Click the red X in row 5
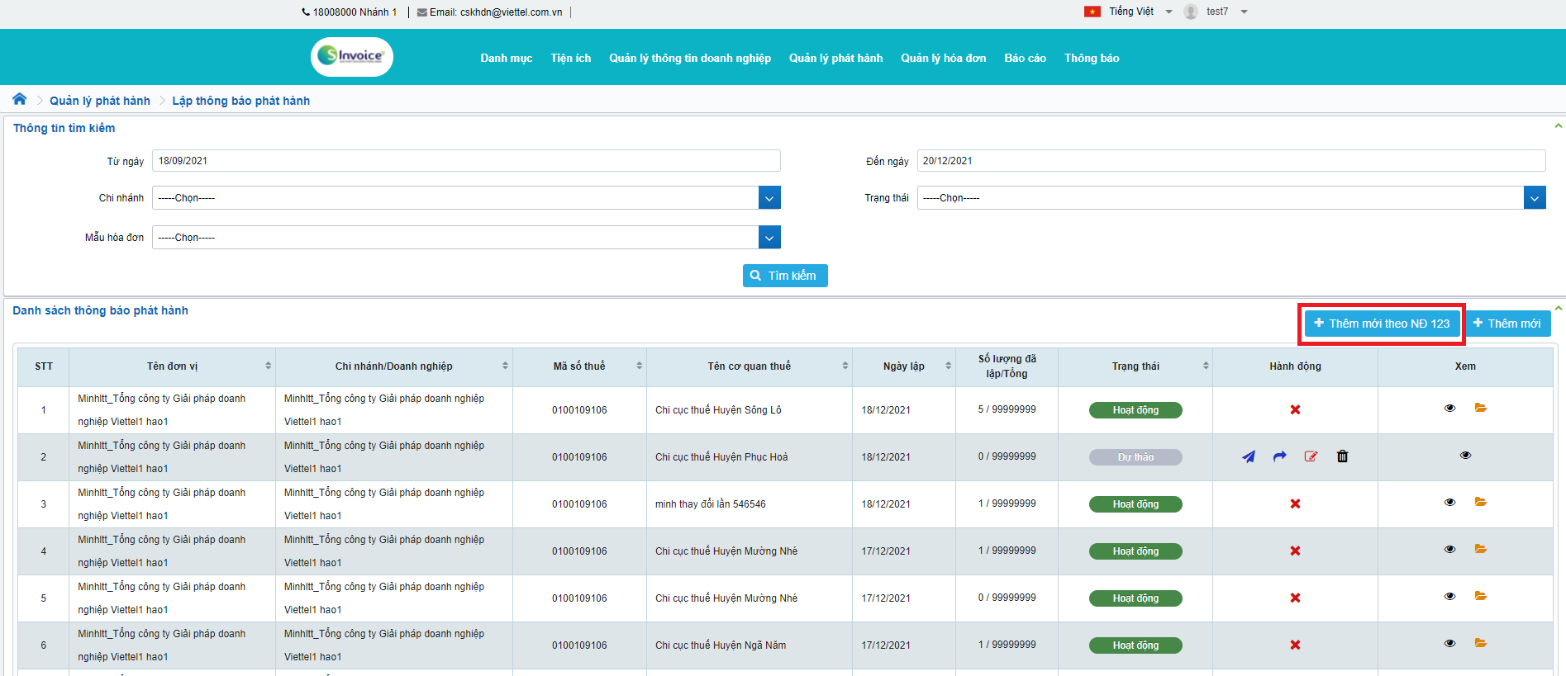Viewport: 1566px width, 676px height. tap(1295, 598)
